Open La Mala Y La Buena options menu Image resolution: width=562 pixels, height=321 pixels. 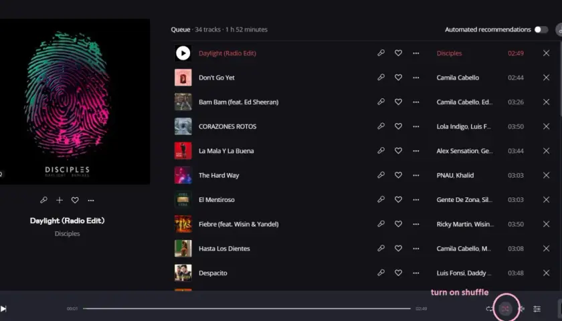(415, 150)
